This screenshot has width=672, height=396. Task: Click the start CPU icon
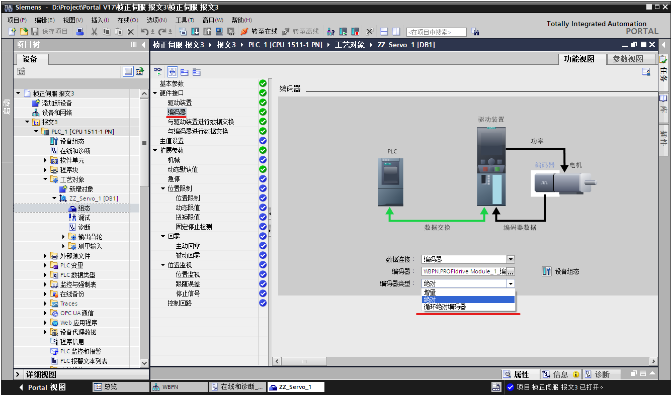343,32
